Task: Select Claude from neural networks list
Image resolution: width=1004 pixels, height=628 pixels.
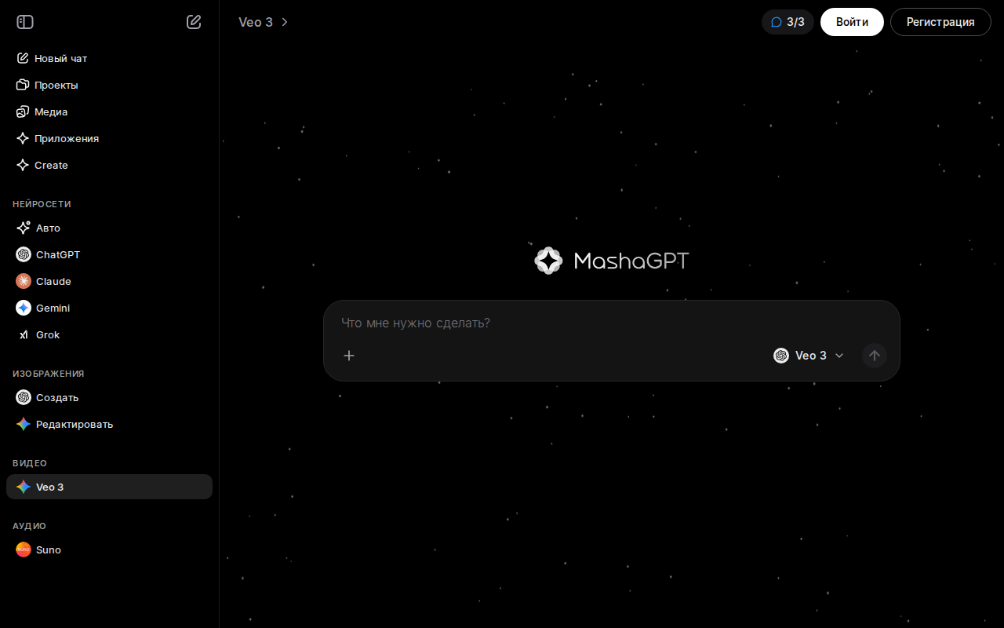Action: tap(109, 281)
